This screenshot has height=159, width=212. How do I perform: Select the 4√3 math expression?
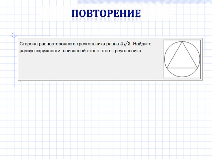126,44
